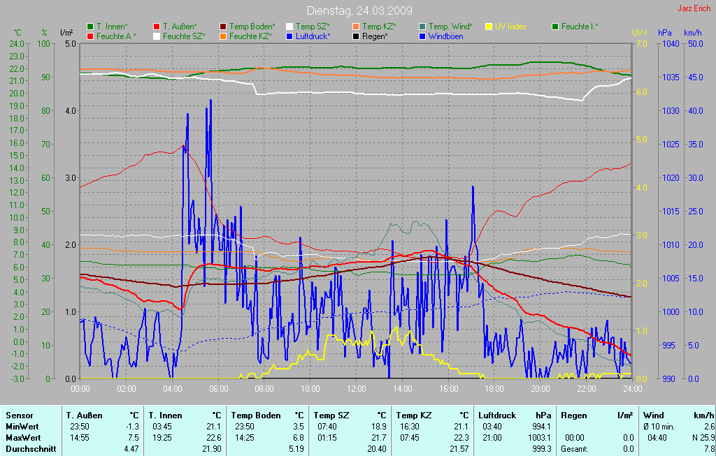Click the Luftdruck column header in table
The image size is (716, 456).
click(497, 415)
